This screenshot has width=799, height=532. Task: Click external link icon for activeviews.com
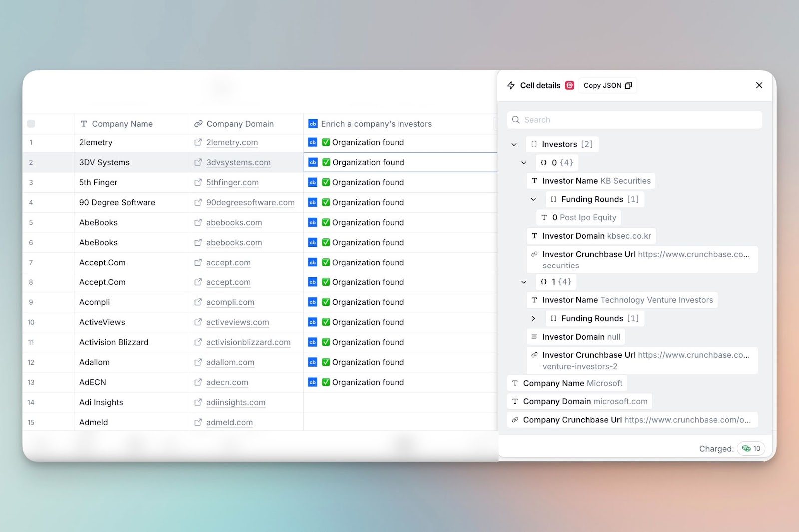tap(198, 322)
